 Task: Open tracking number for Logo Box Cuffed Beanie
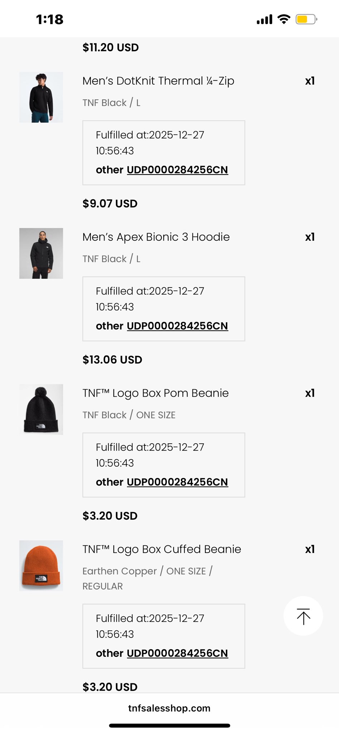pos(177,653)
